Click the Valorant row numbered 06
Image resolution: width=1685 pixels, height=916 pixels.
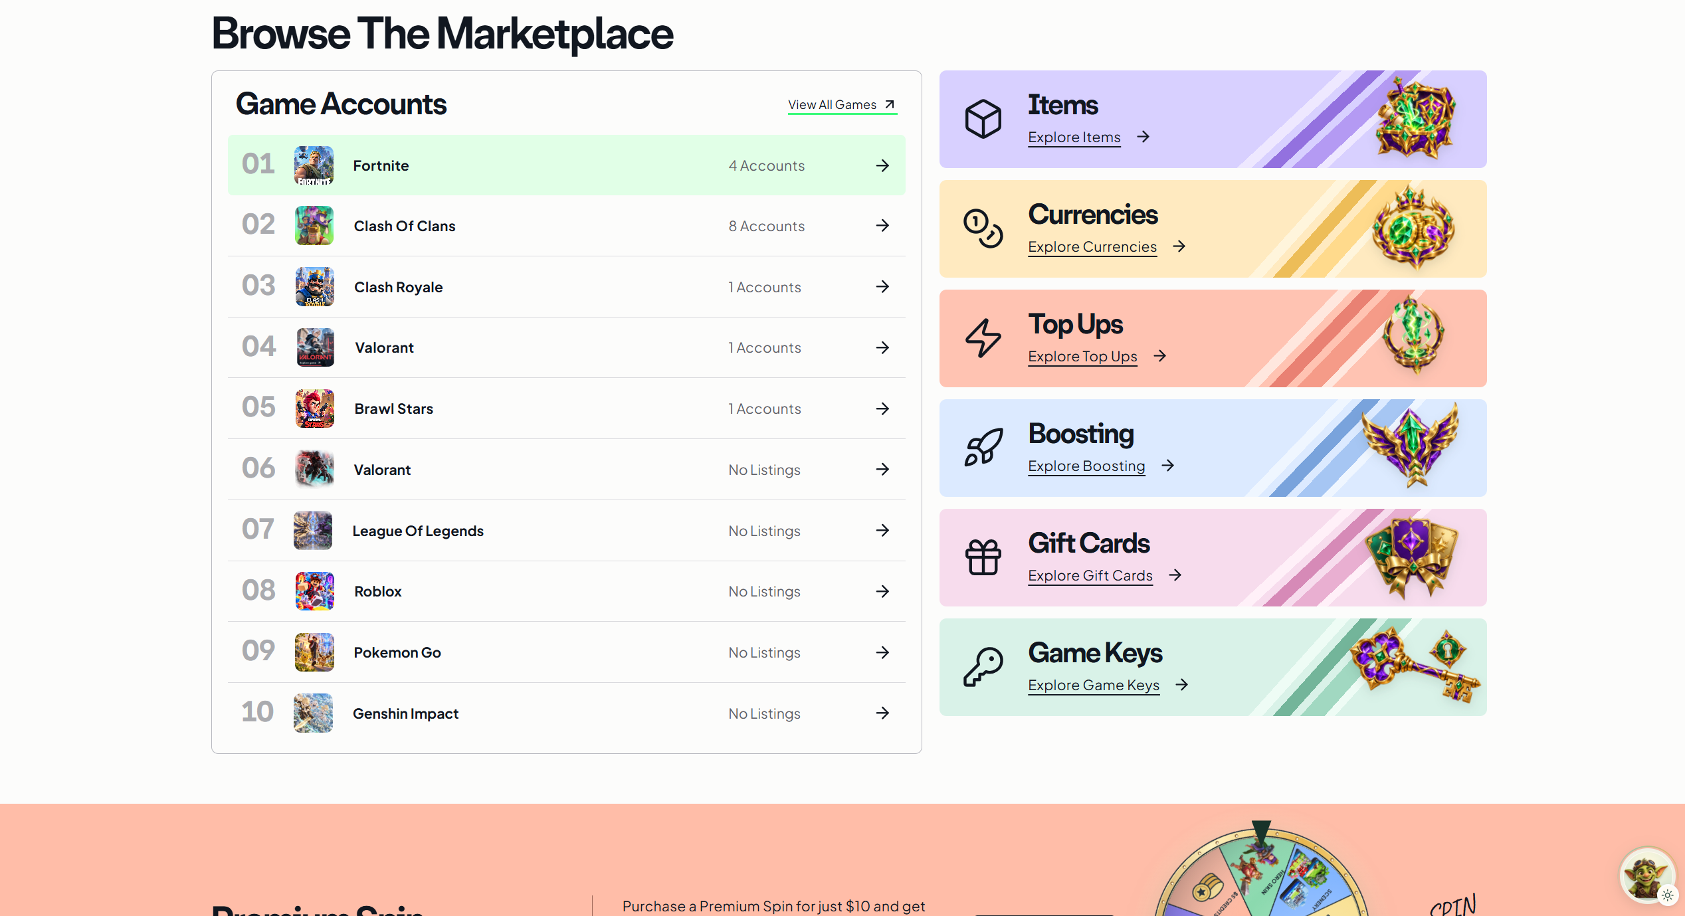pyautogui.click(x=567, y=470)
